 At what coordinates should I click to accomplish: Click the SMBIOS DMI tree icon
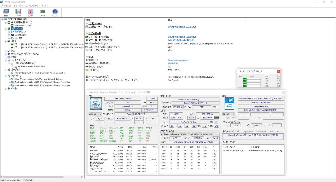(x=12, y=35)
